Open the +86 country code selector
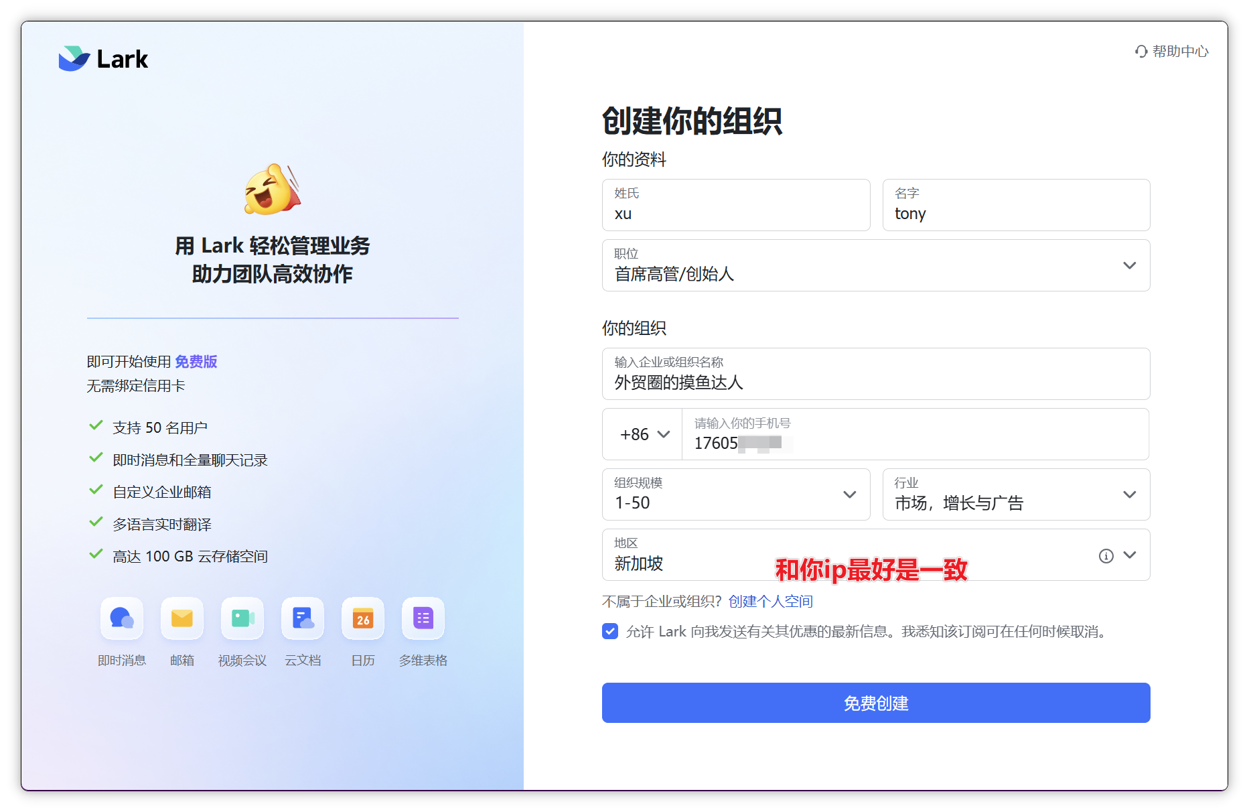The image size is (1249, 812). [643, 434]
